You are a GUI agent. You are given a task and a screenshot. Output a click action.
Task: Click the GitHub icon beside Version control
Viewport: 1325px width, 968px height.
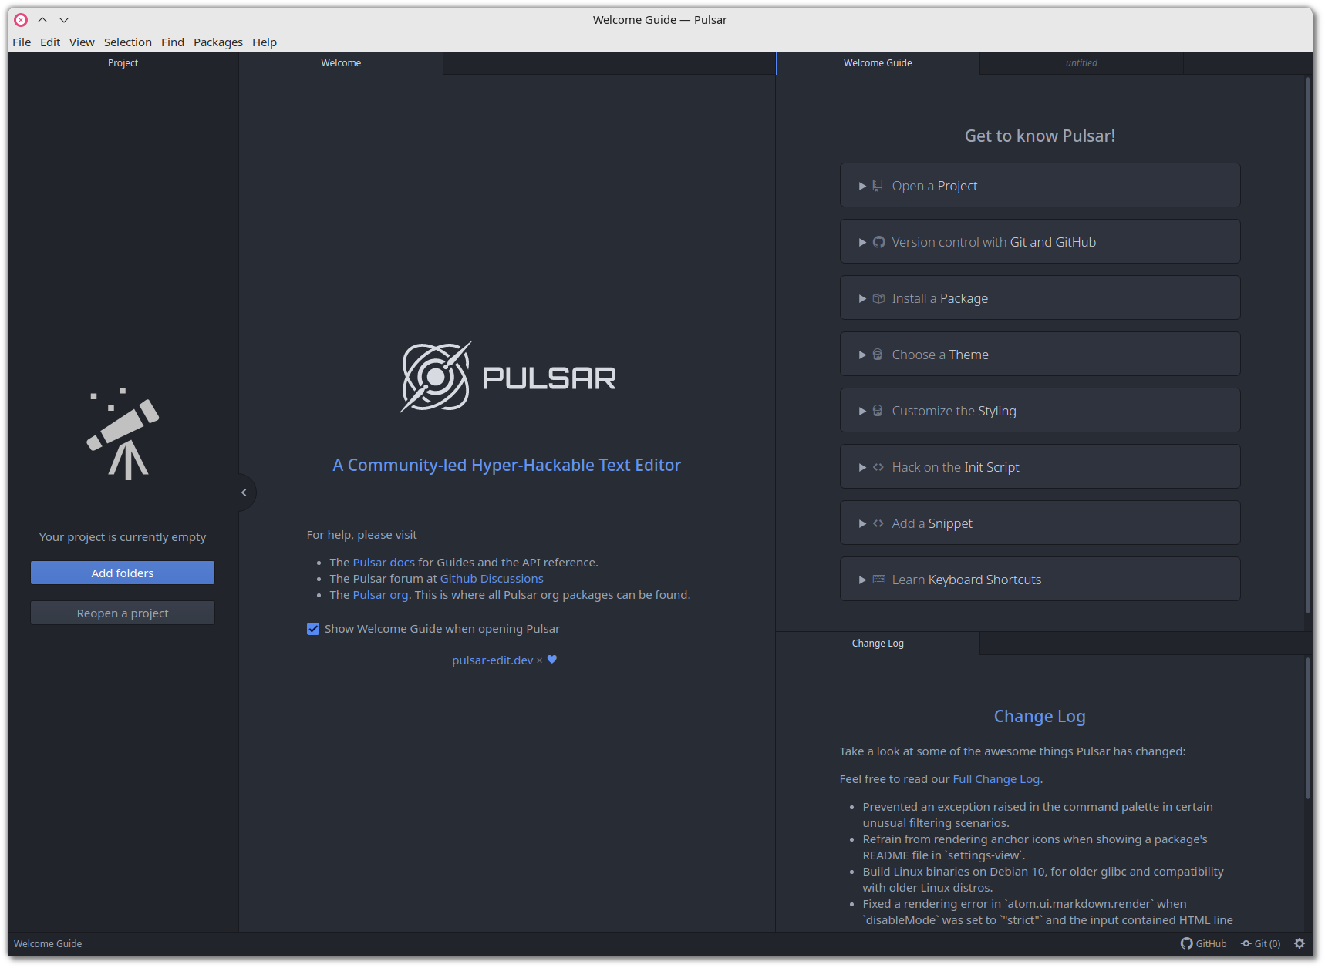878,242
